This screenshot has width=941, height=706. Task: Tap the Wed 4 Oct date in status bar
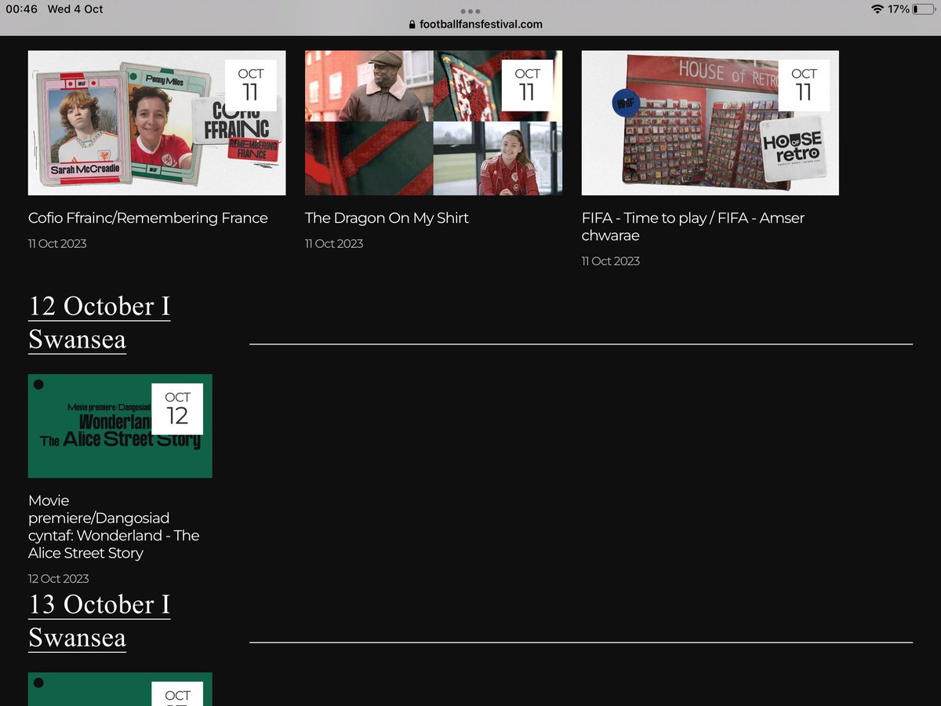(75, 9)
